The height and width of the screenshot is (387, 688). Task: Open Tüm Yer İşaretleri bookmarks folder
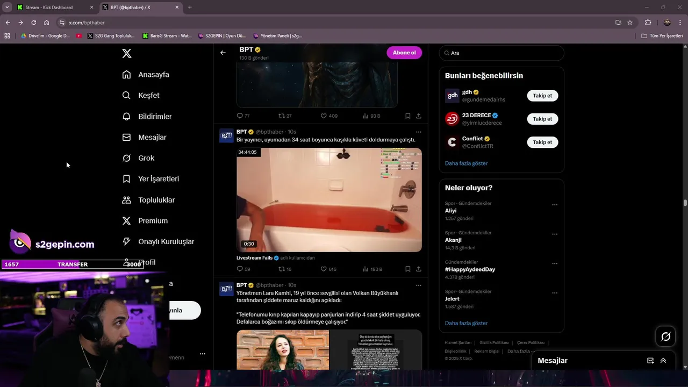[x=662, y=36]
